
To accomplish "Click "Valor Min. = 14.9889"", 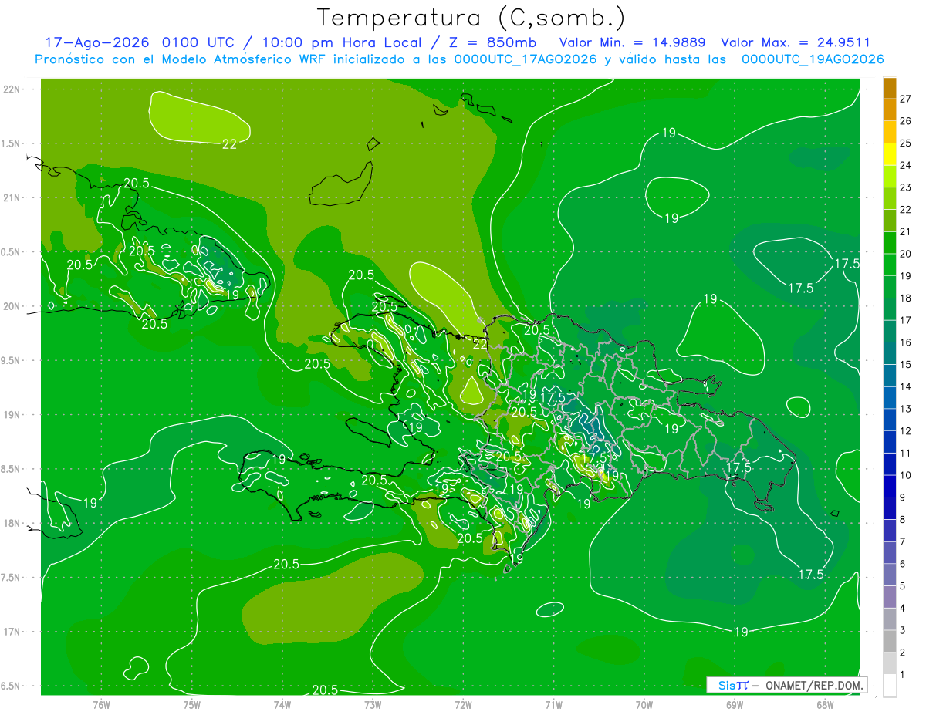I will pyautogui.click(x=633, y=42).
